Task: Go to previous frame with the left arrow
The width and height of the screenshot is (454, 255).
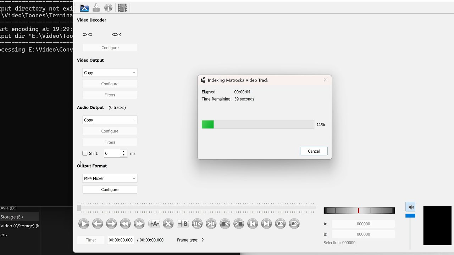Action: 98,223
